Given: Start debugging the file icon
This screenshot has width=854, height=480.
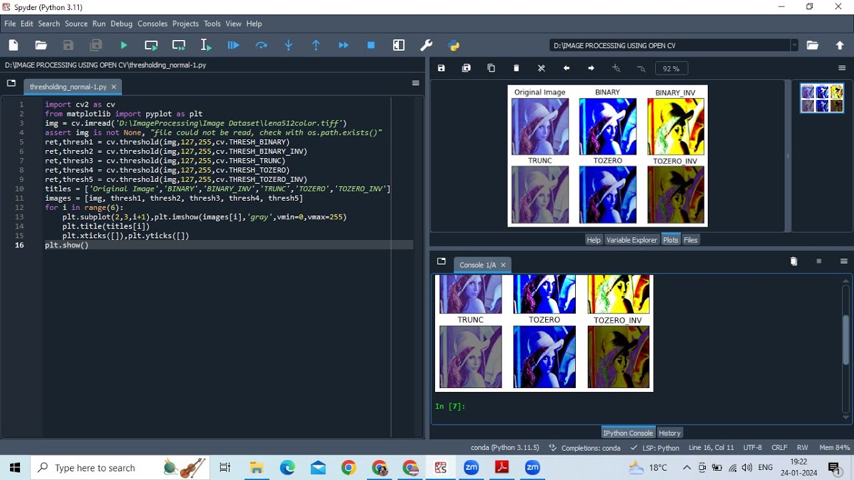Looking at the screenshot, I should tap(234, 45).
